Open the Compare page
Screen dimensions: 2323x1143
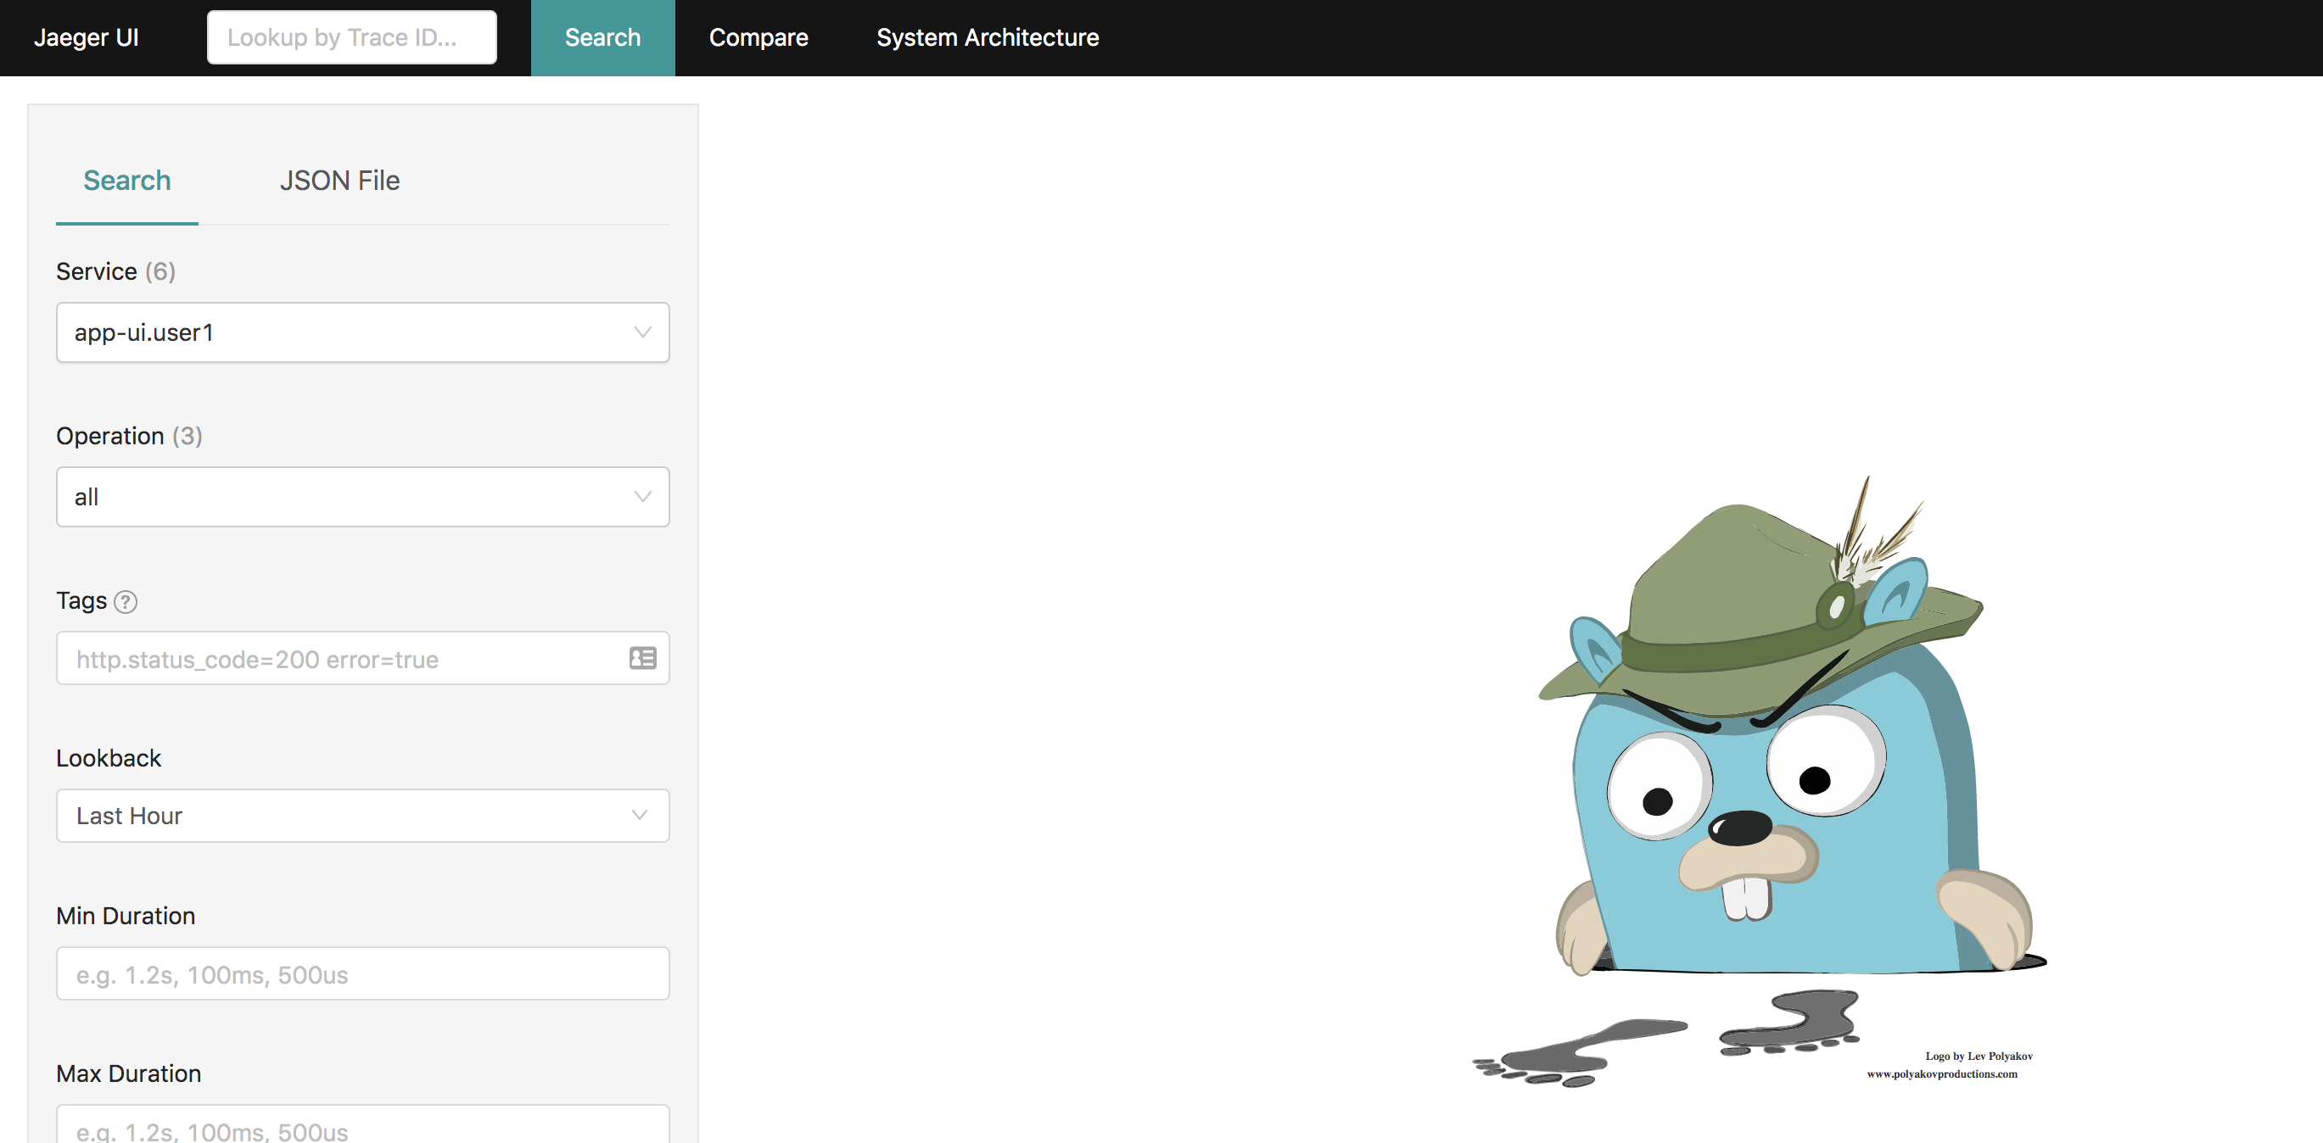pos(758,37)
